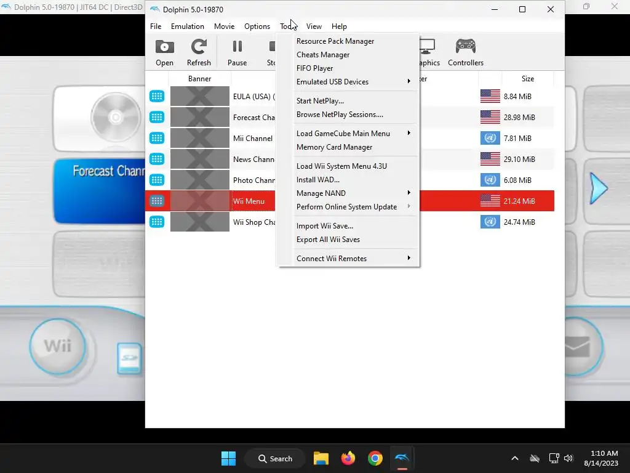Click the right arrow in Wii menu window
630x473 pixels.
[599, 188]
